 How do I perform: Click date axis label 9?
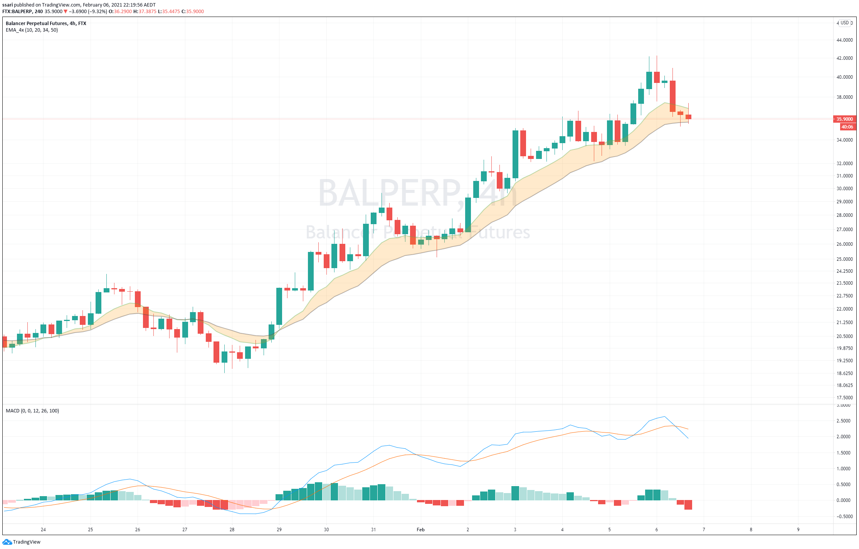[798, 530]
